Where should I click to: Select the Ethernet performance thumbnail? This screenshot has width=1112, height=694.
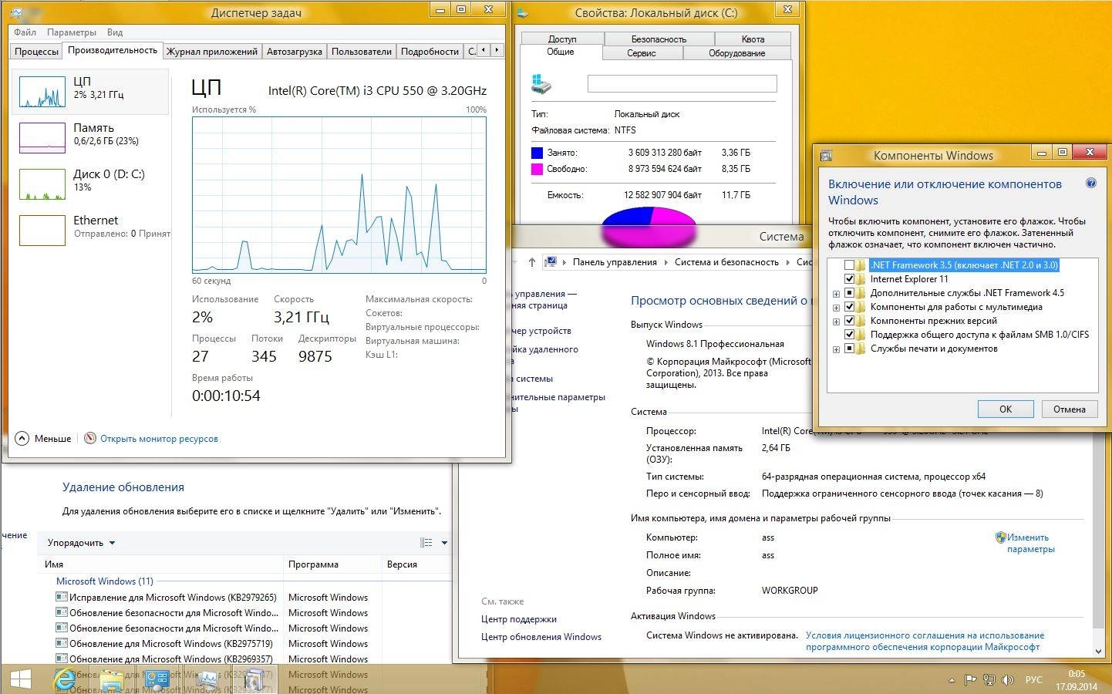pyautogui.click(x=42, y=230)
